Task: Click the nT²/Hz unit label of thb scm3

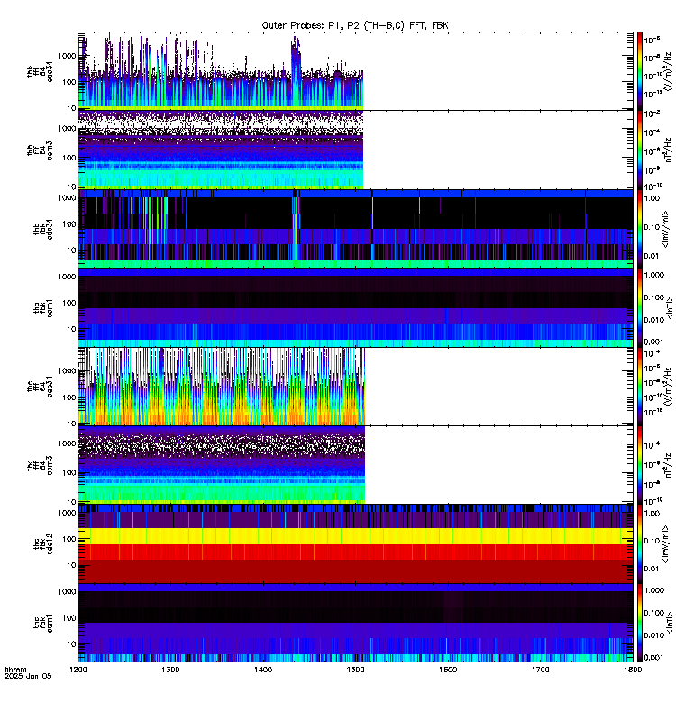Action: [668, 150]
